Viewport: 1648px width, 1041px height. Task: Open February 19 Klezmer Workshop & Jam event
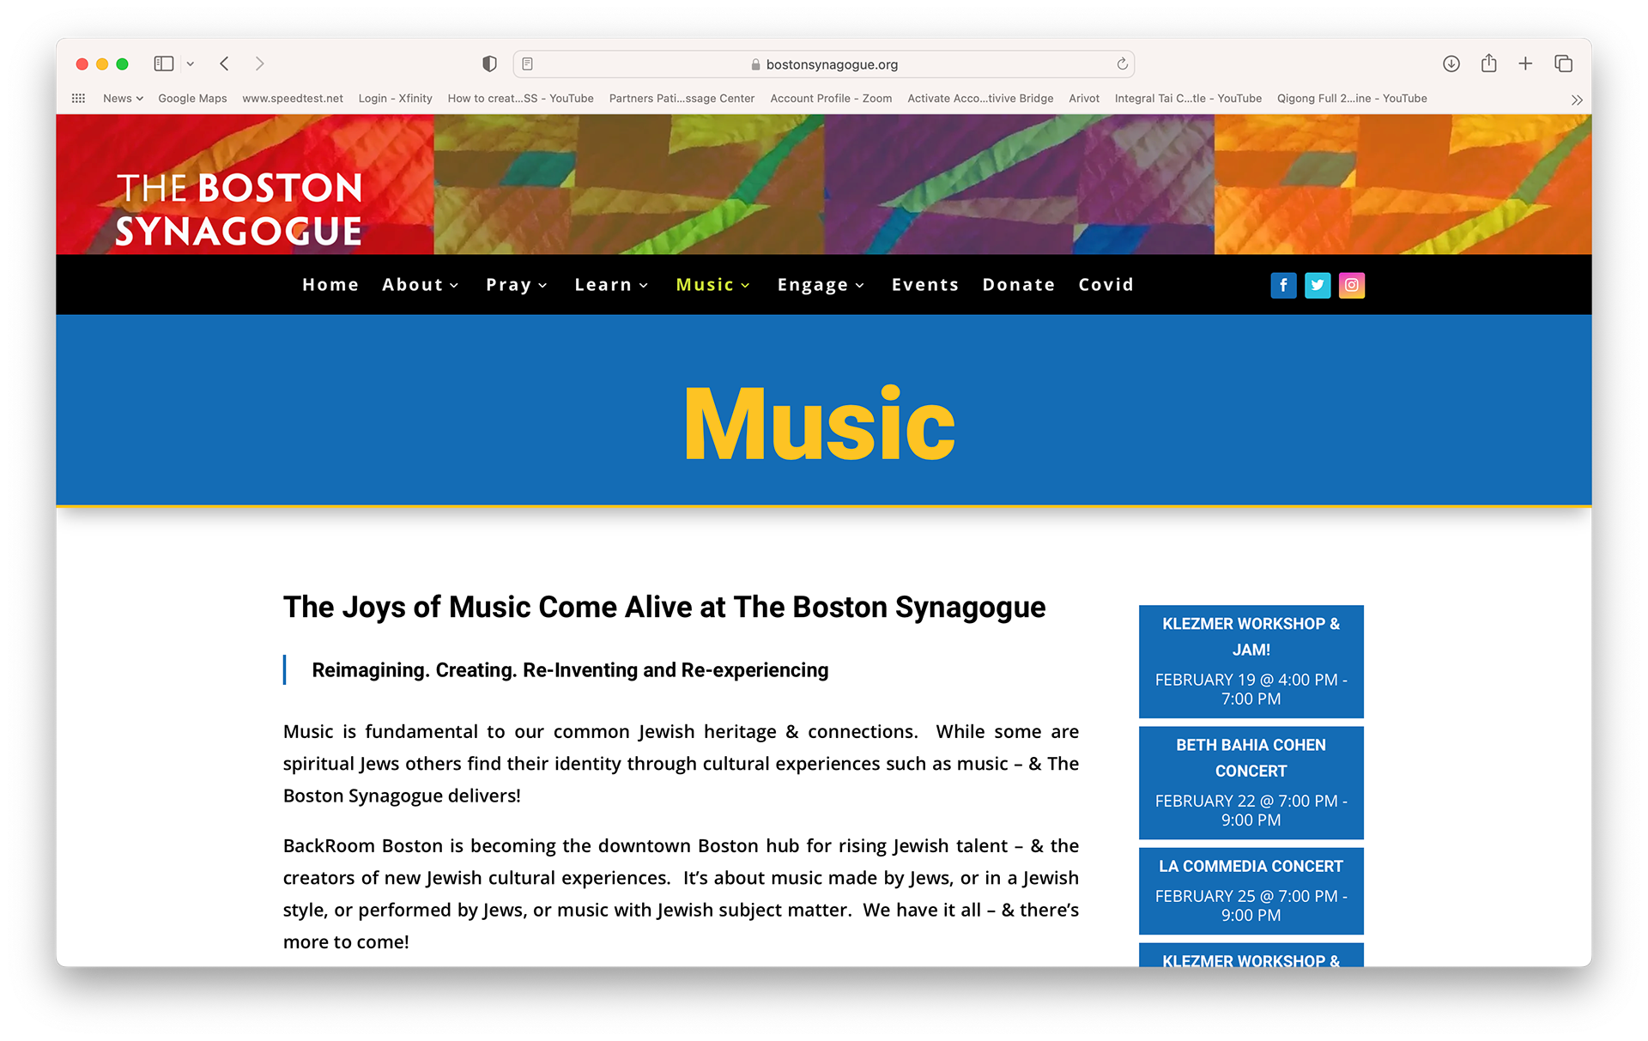pos(1251,662)
